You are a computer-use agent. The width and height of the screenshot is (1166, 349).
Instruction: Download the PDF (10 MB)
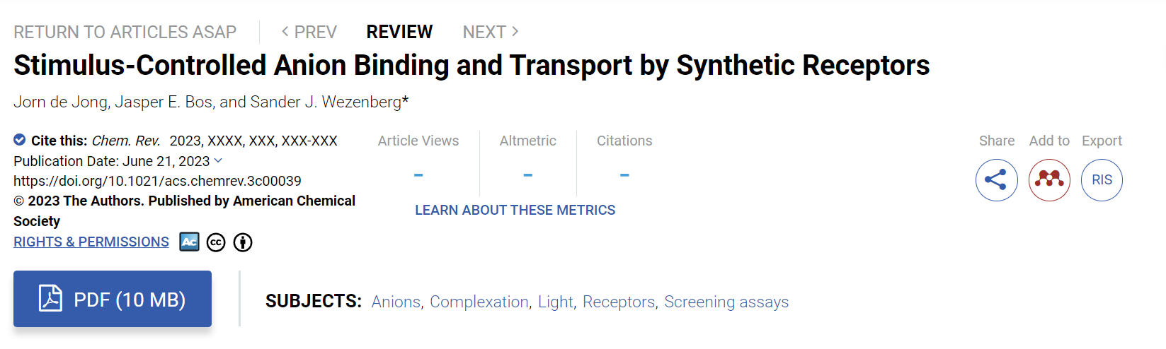113,299
